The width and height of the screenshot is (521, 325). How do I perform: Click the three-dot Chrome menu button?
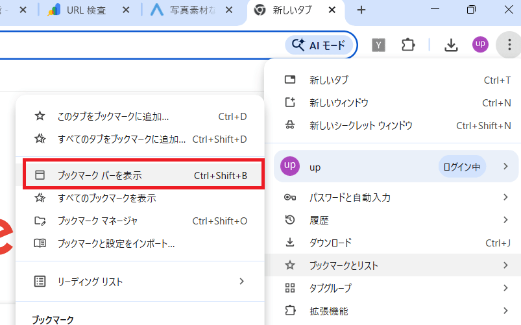(x=506, y=45)
